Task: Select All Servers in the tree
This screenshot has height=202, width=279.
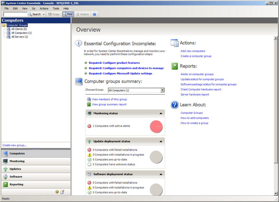Action: (19, 37)
